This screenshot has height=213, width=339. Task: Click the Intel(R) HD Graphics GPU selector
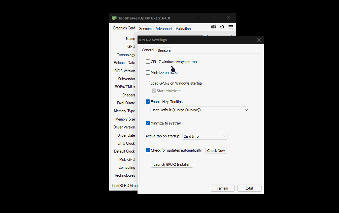pos(124,186)
